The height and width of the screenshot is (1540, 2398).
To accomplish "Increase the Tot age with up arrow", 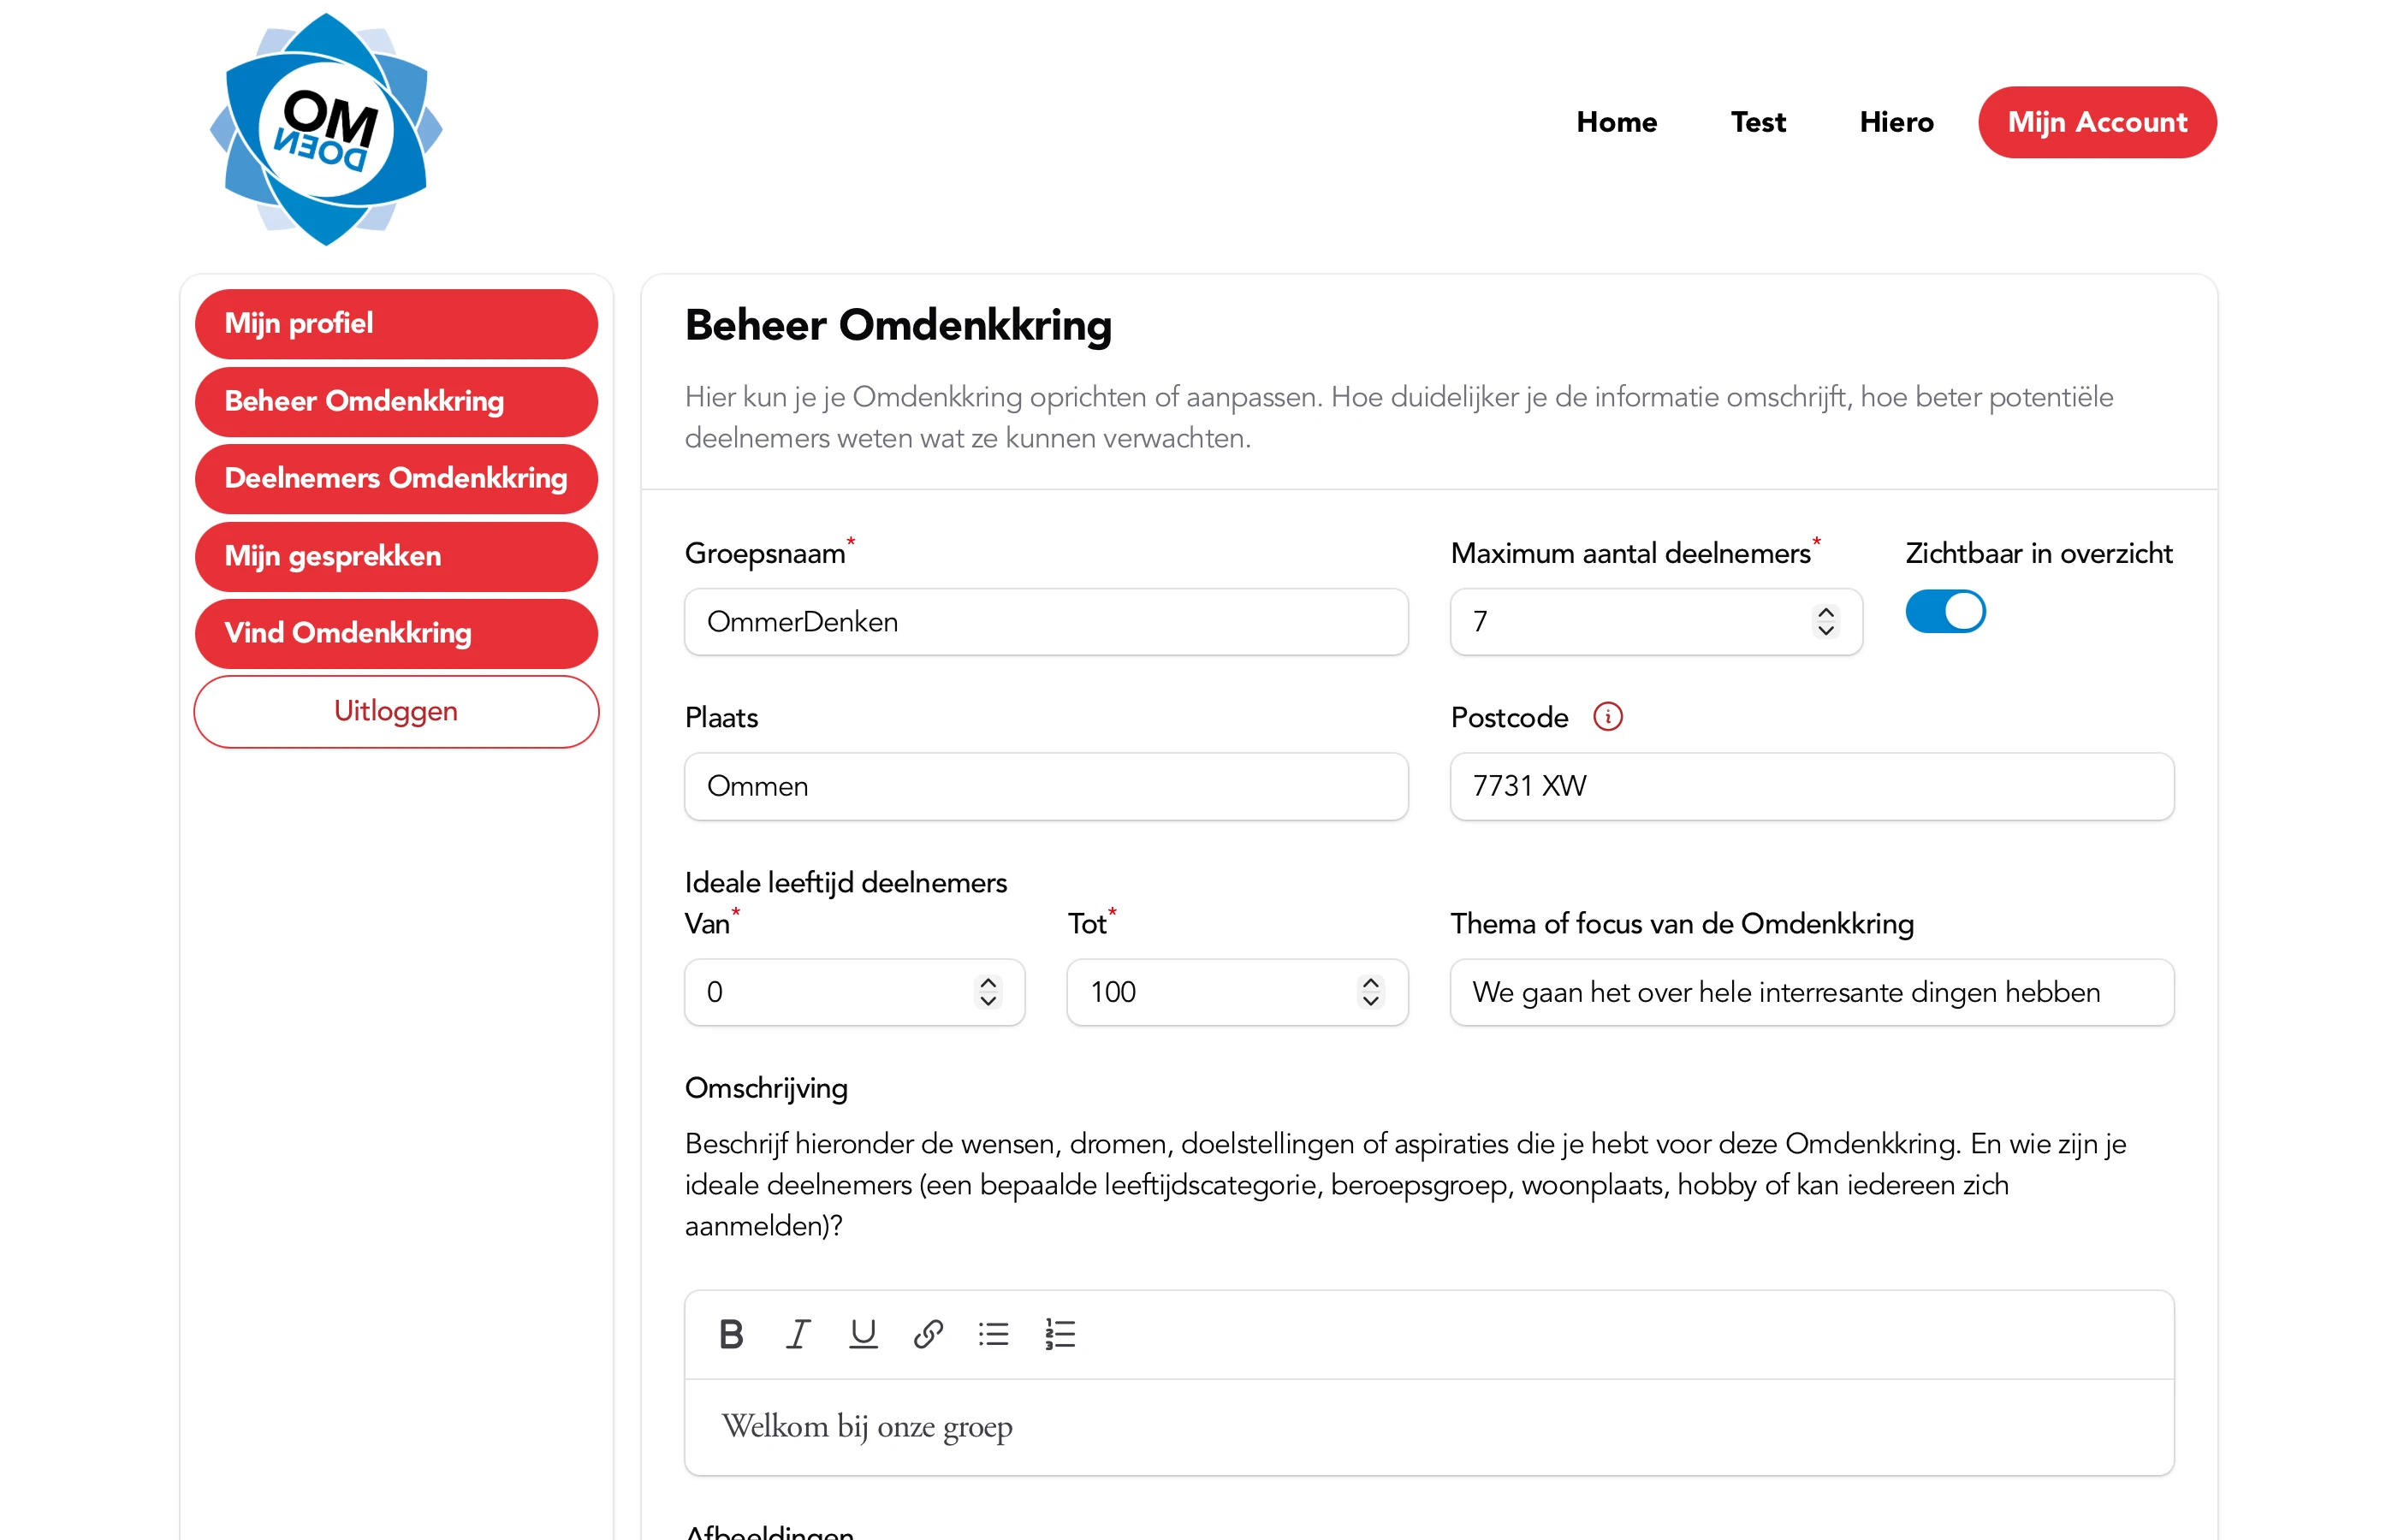I will tap(1370, 983).
